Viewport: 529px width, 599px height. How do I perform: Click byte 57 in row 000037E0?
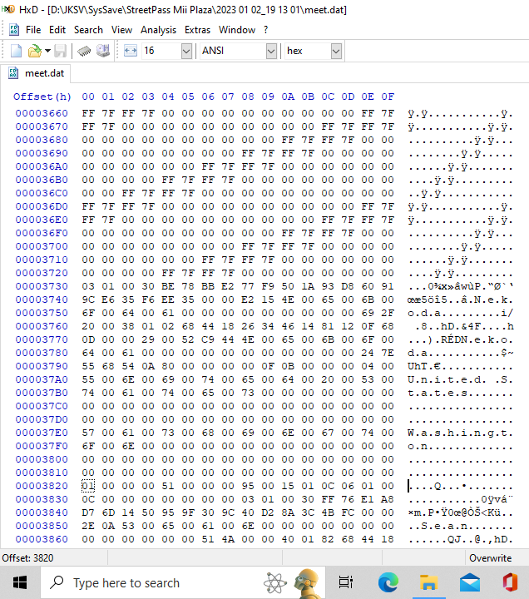88,433
